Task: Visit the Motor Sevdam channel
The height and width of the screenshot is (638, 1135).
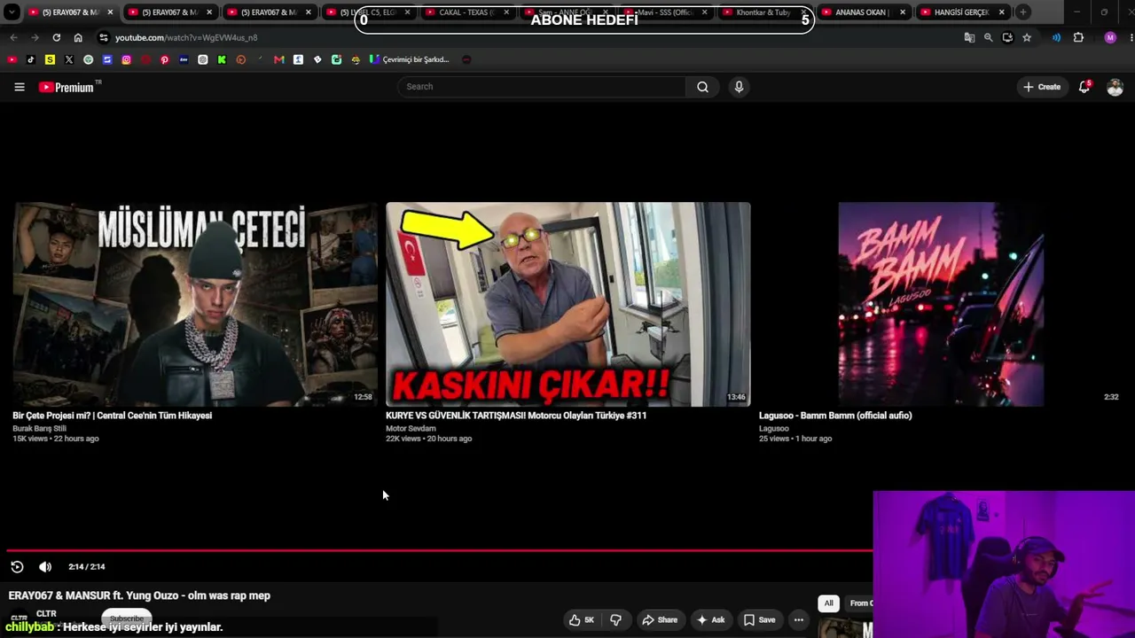Action: tap(411, 429)
